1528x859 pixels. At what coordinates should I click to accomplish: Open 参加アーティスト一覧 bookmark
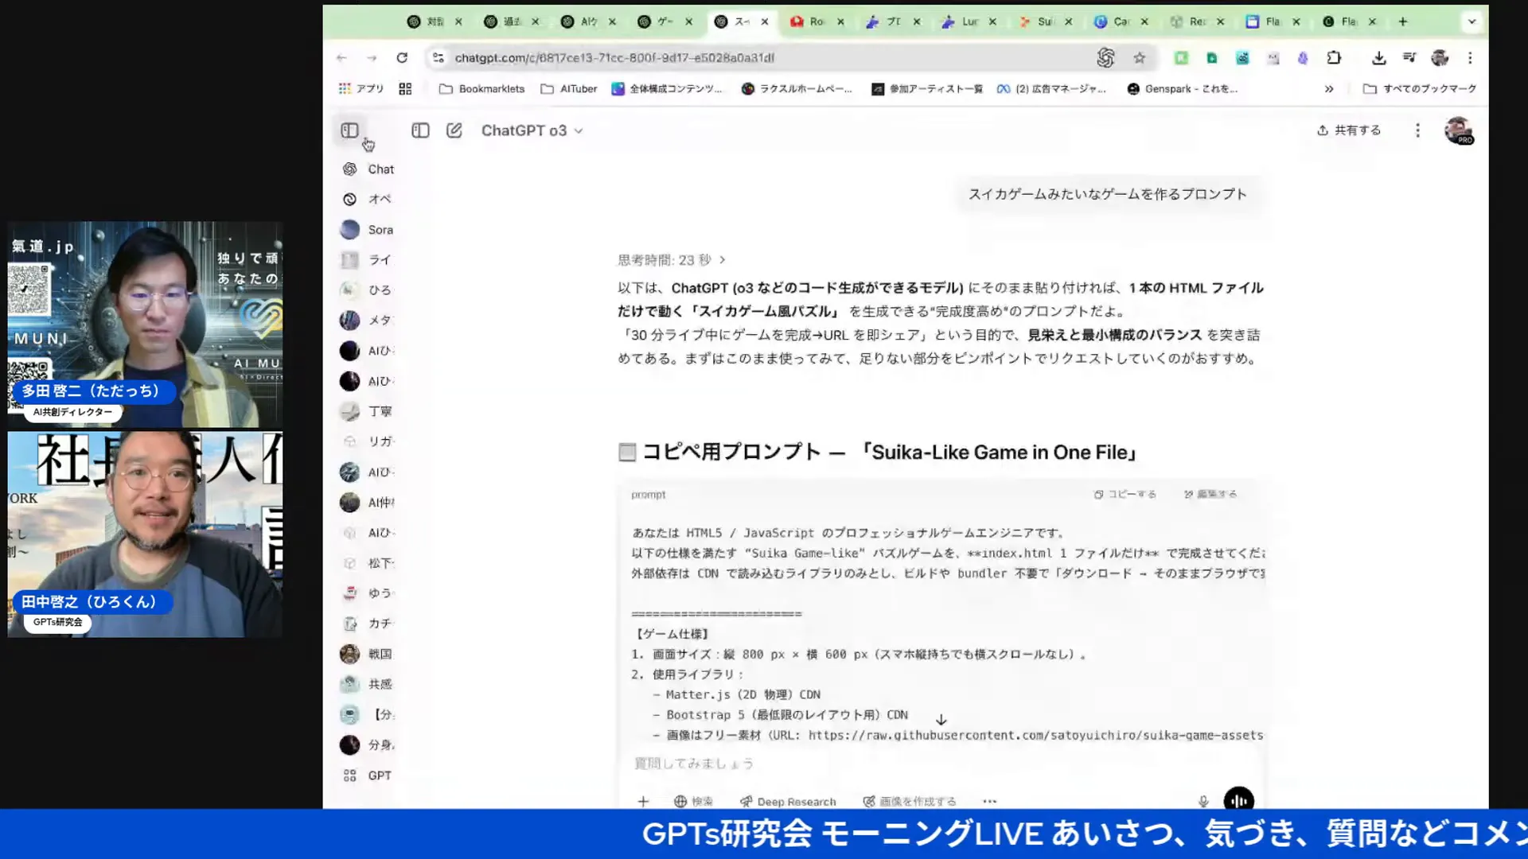[x=927, y=89]
